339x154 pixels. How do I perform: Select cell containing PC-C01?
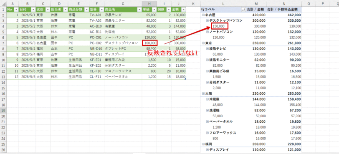(x=96, y=38)
